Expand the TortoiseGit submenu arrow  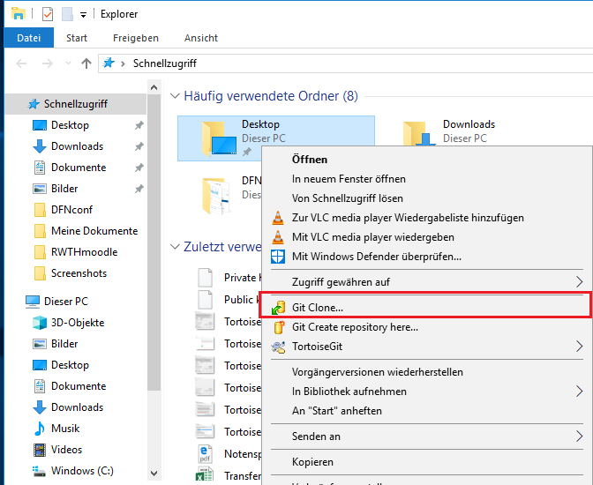(580, 347)
